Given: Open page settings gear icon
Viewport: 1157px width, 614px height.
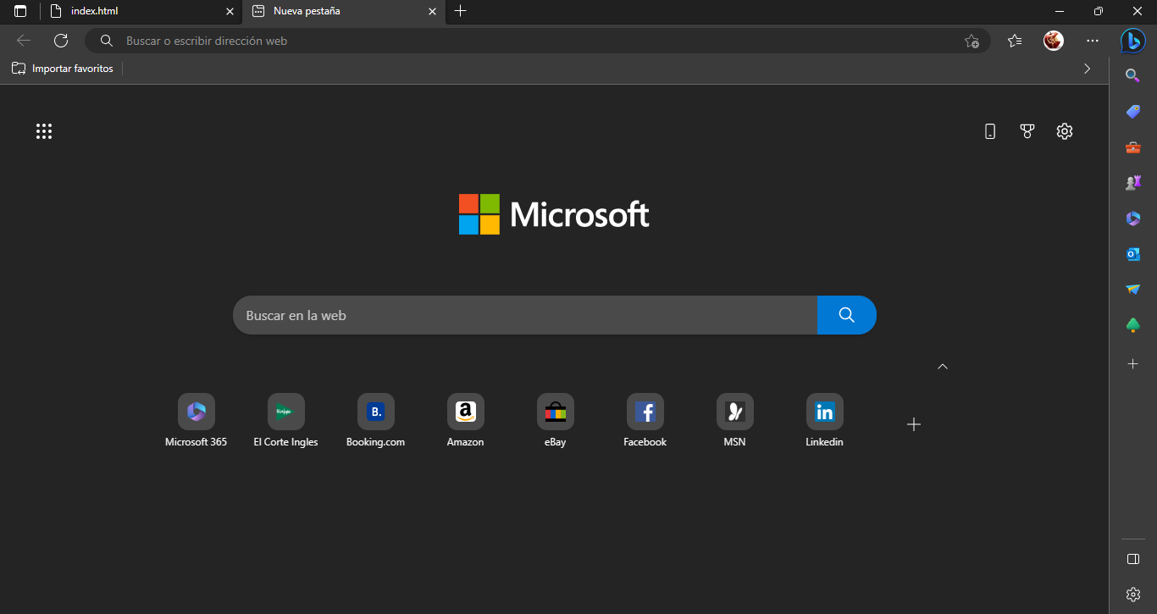Looking at the screenshot, I should pyautogui.click(x=1065, y=131).
